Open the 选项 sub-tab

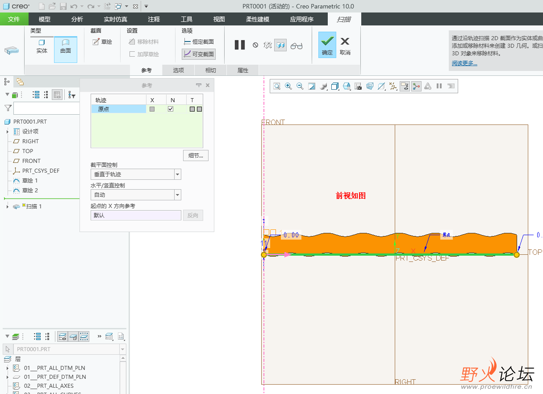pyautogui.click(x=179, y=70)
